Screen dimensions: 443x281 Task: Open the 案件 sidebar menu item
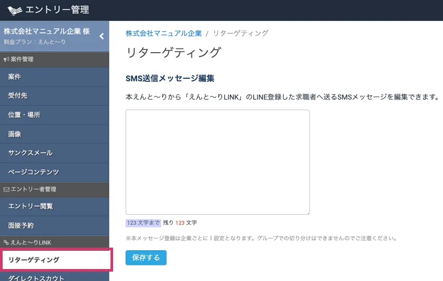click(15, 77)
